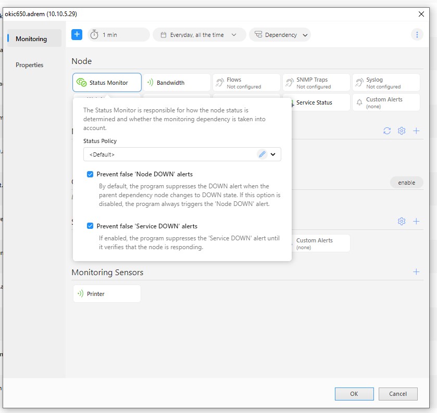Uncheck Prevent false 'Node DOWN' alerts

point(90,174)
